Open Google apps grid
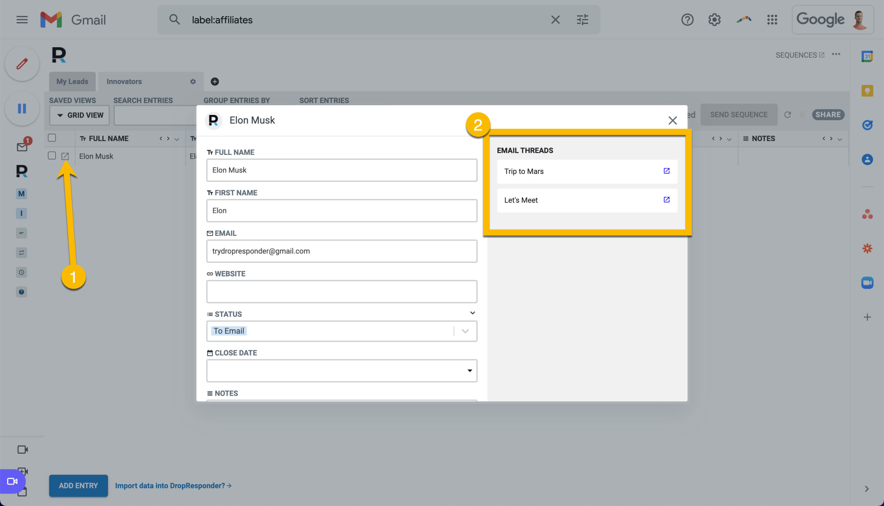Image resolution: width=884 pixels, height=506 pixels. pyautogui.click(x=772, y=20)
